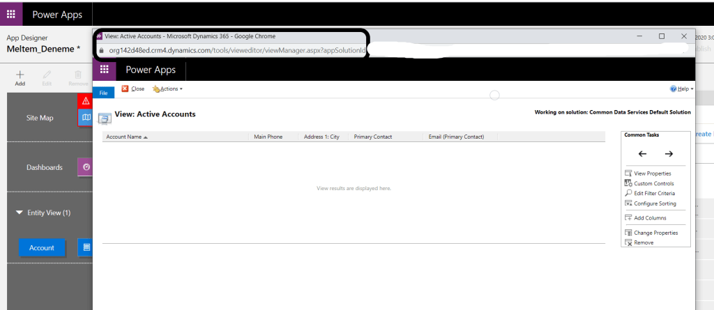Image resolution: width=714 pixels, height=310 pixels.
Task: Click the right arrow in Common Tasks
Action: pyautogui.click(x=669, y=154)
